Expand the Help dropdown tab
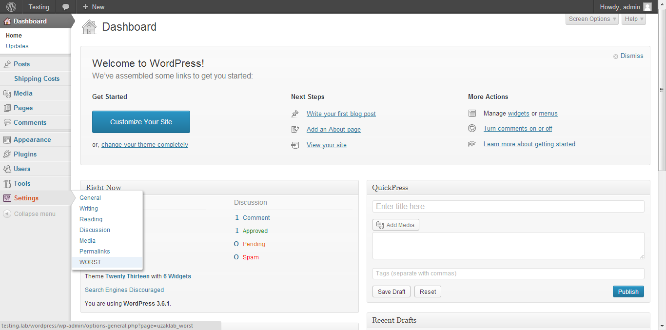666x330 pixels. click(634, 19)
